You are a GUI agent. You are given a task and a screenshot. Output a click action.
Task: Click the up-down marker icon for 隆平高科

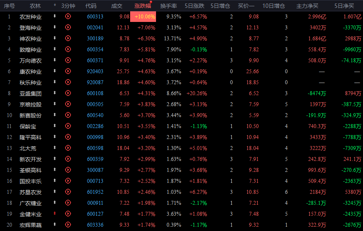click(x=55, y=137)
